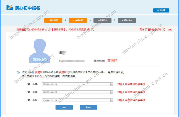Screen dimensions: 179x117
Task: Select step 4.报名成功 tab
Action: 127,20
